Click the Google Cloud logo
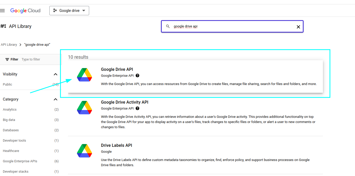The image size is (355, 176). [25, 11]
